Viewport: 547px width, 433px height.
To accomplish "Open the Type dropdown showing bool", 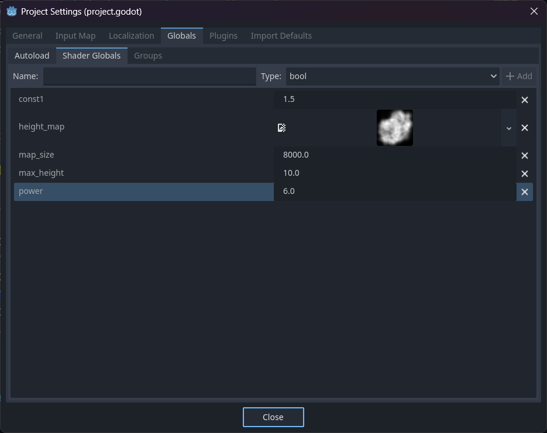I will [392, 76].
